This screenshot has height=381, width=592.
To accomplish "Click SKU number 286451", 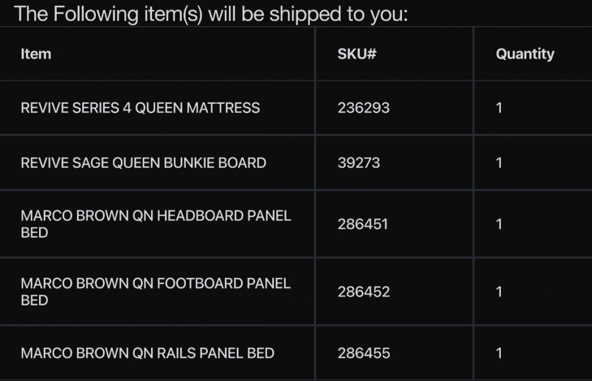I will [363, 224].
